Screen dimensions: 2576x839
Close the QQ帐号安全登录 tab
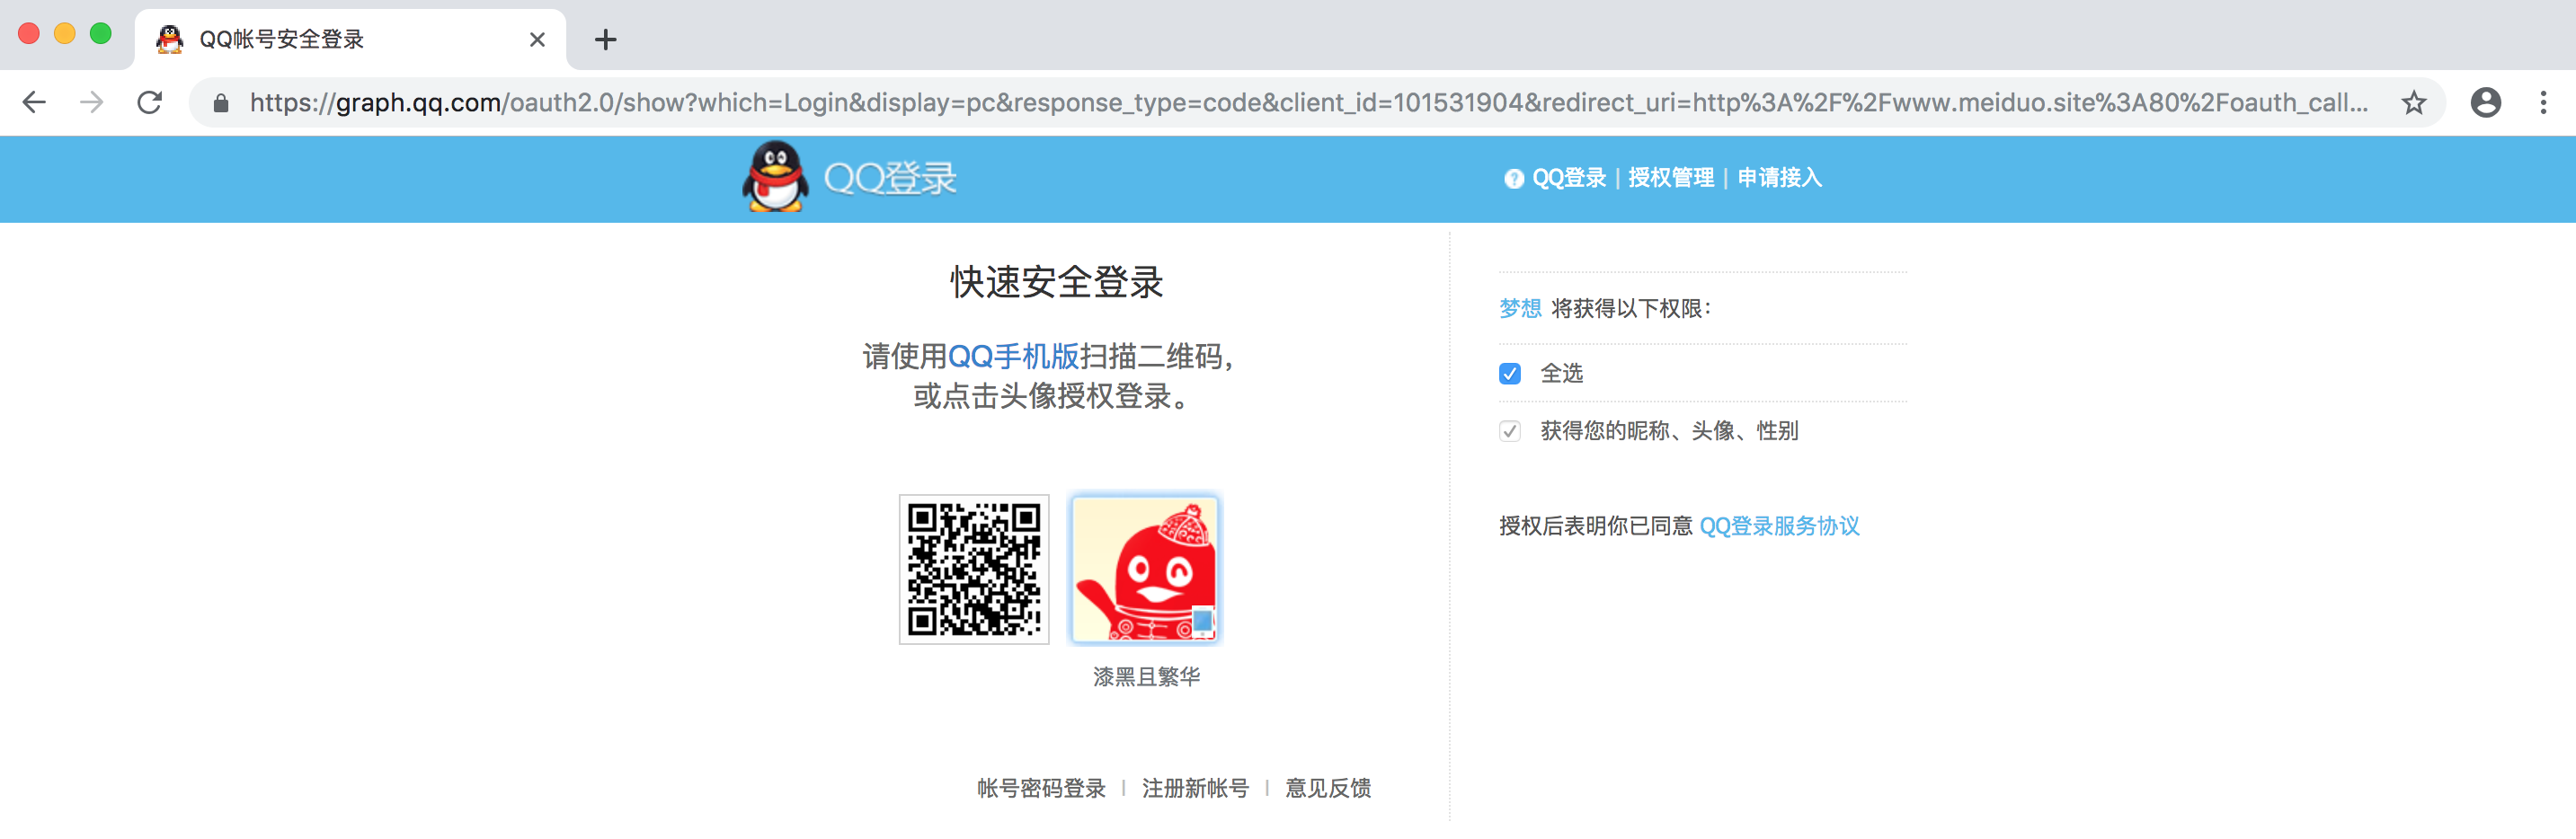click(x=537, y=40)
